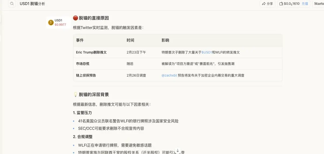Click the page title USD1 脱锚分析
The image size is (324, 154).
pos(32,4)
